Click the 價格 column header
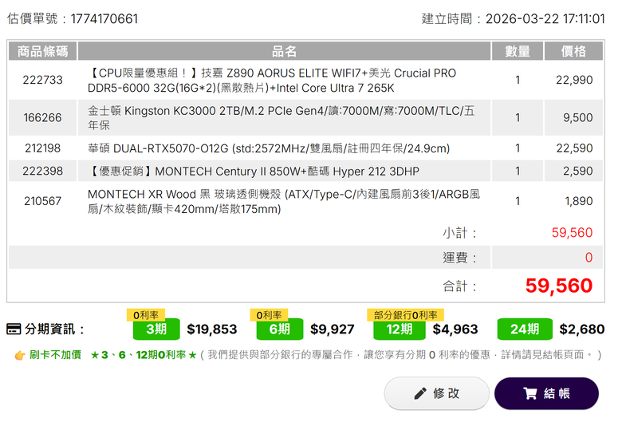This screenshot has height=426, width=622. (573, 51)
